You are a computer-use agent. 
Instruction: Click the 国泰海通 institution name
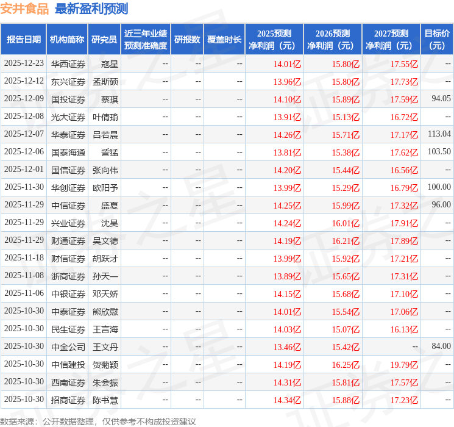click(x=68, y=152)
